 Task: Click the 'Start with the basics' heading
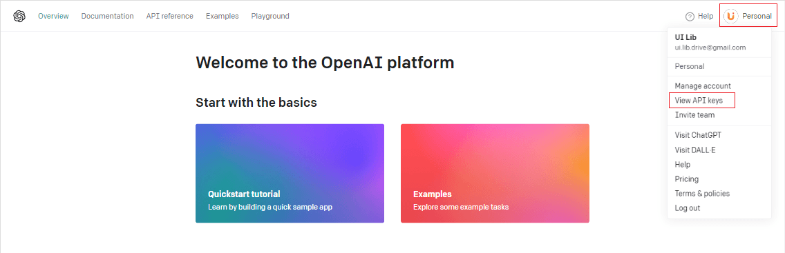[x=256, y=103]
